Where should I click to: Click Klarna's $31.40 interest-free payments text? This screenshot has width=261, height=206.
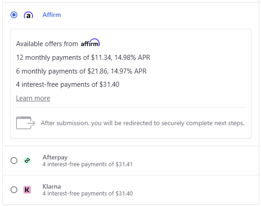click(87, 194)
